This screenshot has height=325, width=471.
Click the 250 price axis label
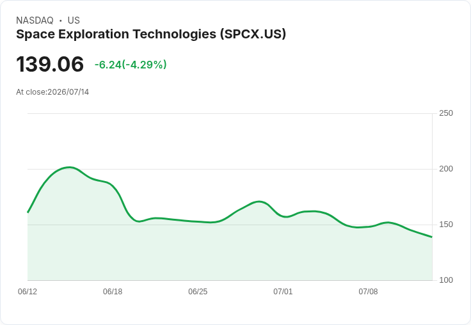click(x=446, y=113)
